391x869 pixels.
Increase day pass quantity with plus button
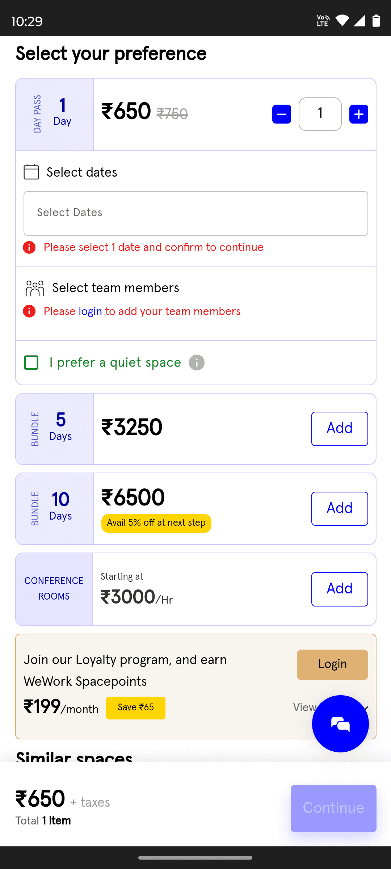coord(359,114)
